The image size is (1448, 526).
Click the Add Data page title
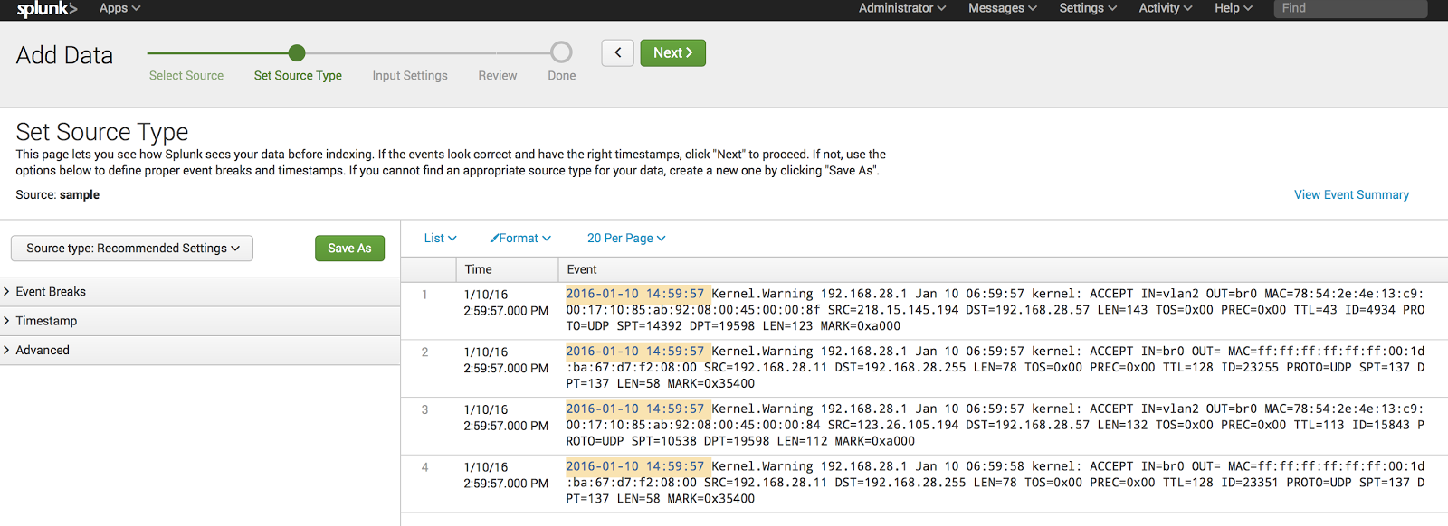click(64, 55)
